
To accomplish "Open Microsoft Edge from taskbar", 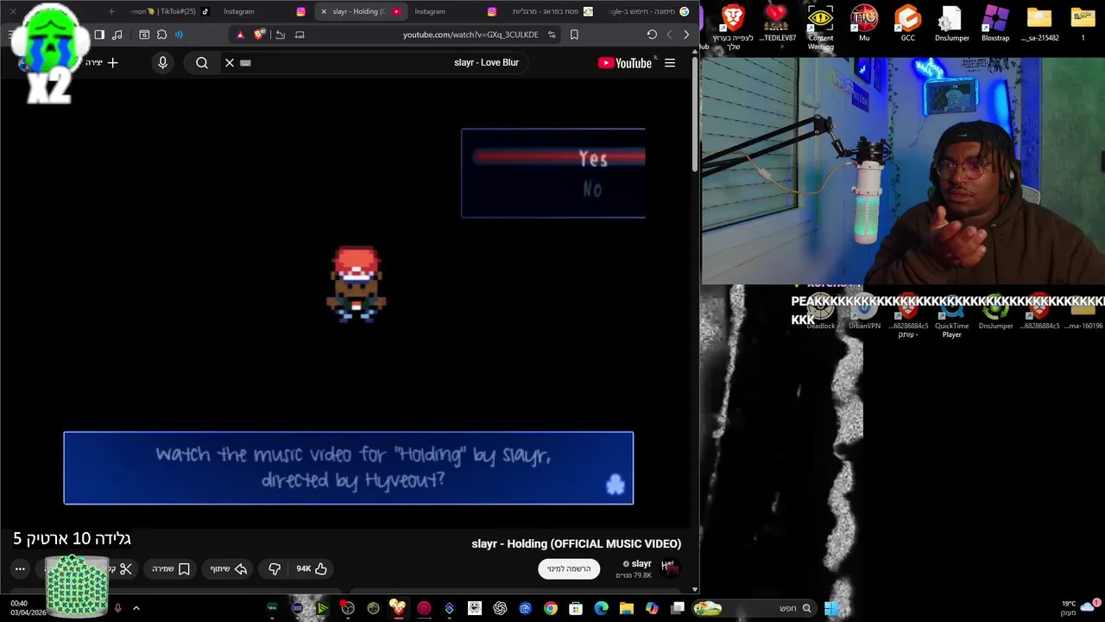I will [x=601, y=608].
